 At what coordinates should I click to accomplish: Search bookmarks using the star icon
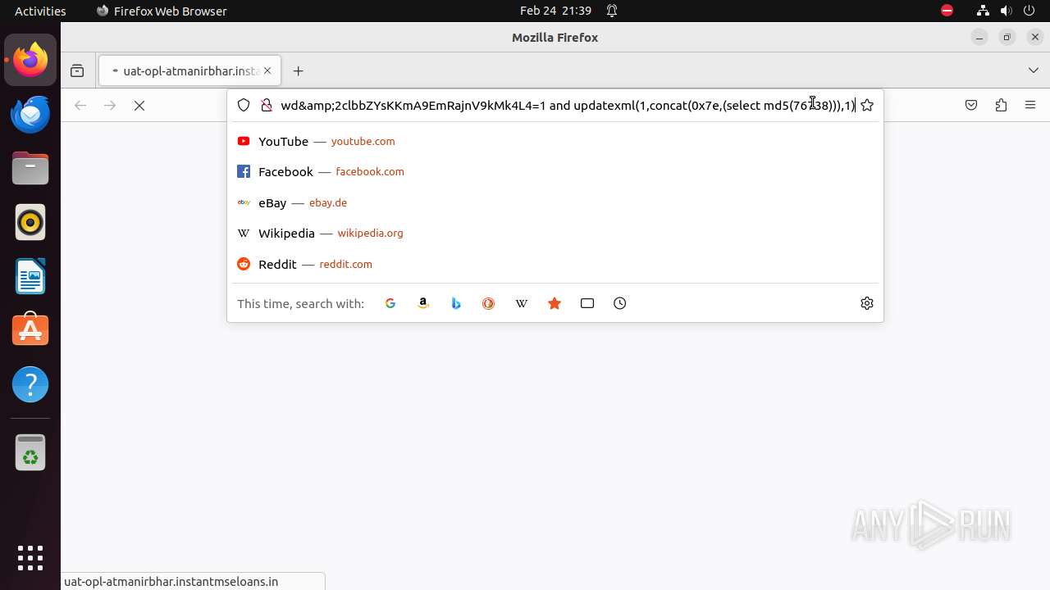(x=555, y=303)
